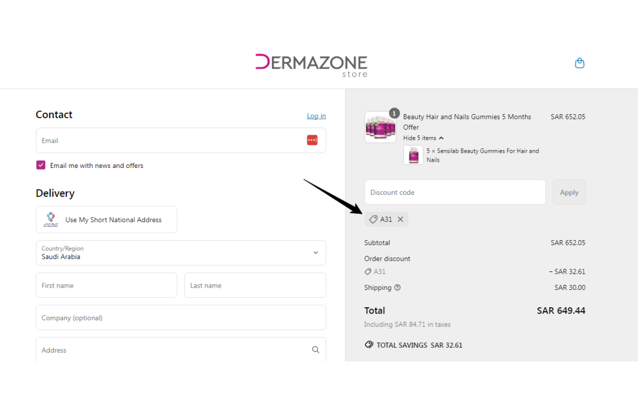Focus the Address input field
Image resolution: width=638 pixels, height=403 pixels.
pyautogui.click(x=181, y=350)
